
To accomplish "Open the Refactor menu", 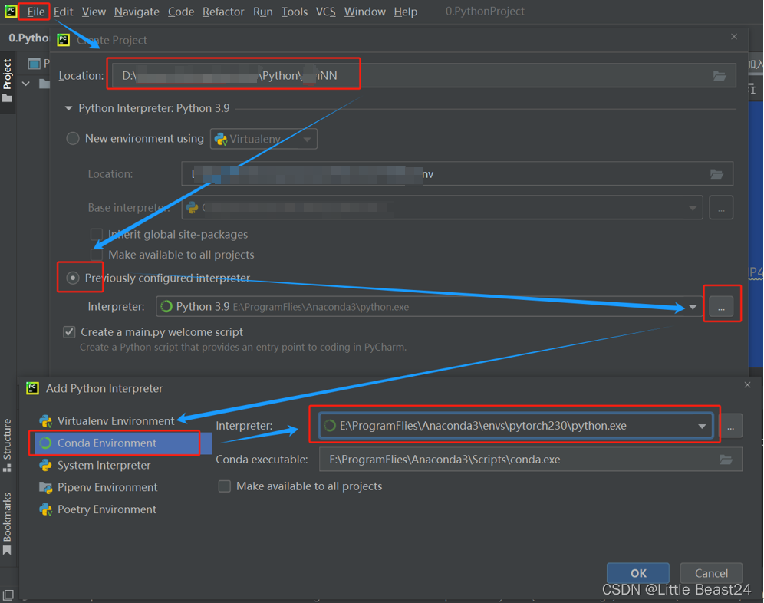I will point(223,12).
